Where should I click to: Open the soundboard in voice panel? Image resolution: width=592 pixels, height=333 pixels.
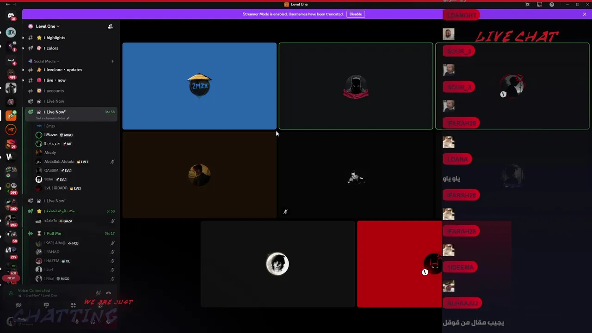point(100,305)
